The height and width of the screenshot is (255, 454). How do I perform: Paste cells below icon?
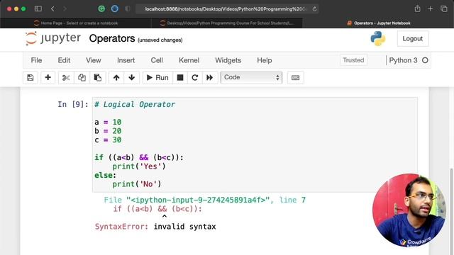(x=98, y=77)
